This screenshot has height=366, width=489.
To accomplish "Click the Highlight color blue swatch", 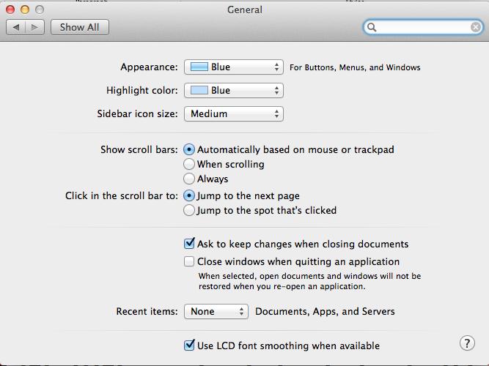I will (x=199, y=90).
